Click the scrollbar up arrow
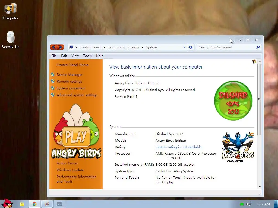278x208 pixels. (x=259, y=61)
